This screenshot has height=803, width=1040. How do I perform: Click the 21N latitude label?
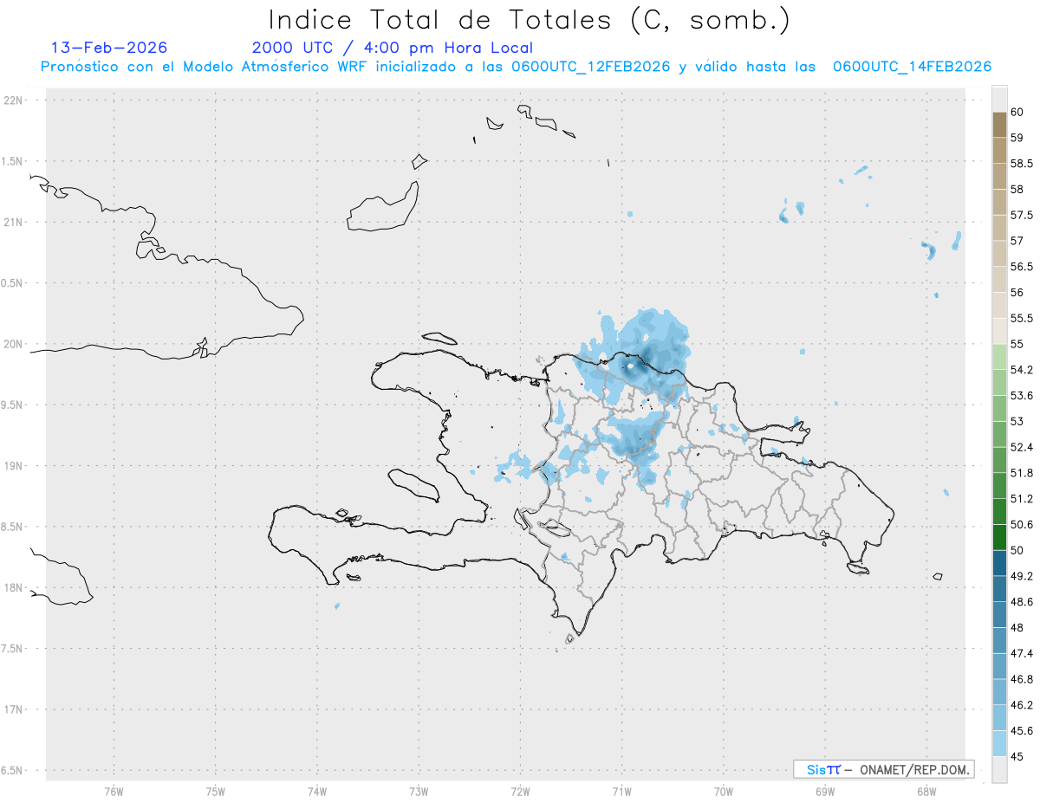[x=15, y=223]
